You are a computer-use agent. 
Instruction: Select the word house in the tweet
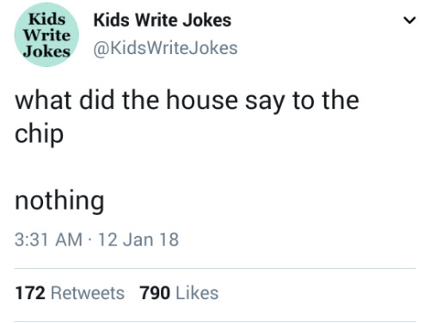(202, 101)
